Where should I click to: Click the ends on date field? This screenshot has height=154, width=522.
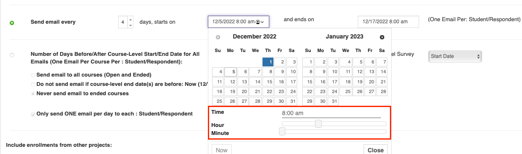point(388,22)
